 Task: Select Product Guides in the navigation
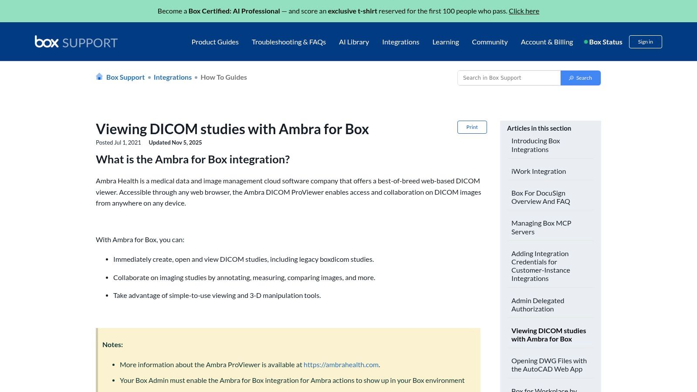click(215, 42)
